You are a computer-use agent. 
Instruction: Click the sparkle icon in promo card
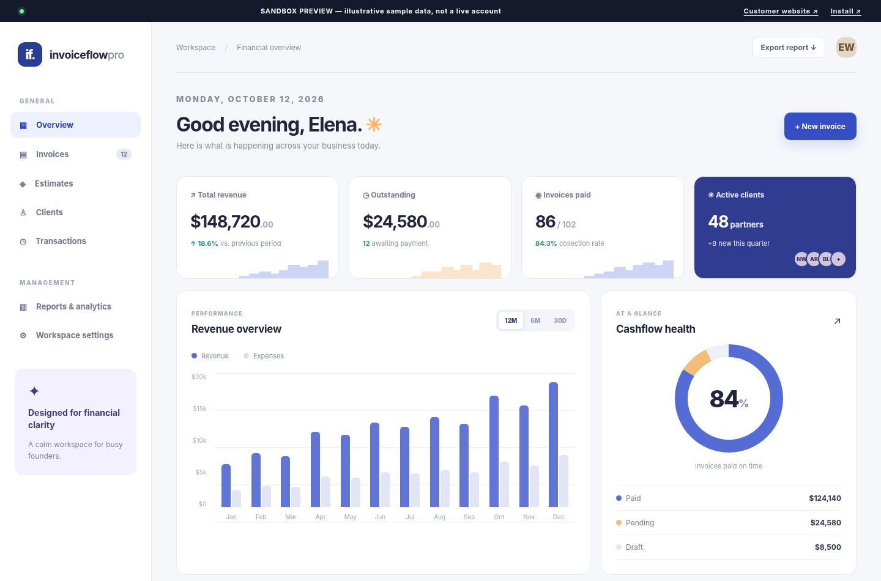click(34, 391)
